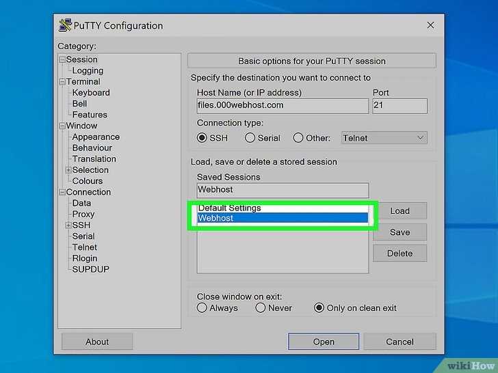
Task: Open the Connection category
Action: pos(88,192)
